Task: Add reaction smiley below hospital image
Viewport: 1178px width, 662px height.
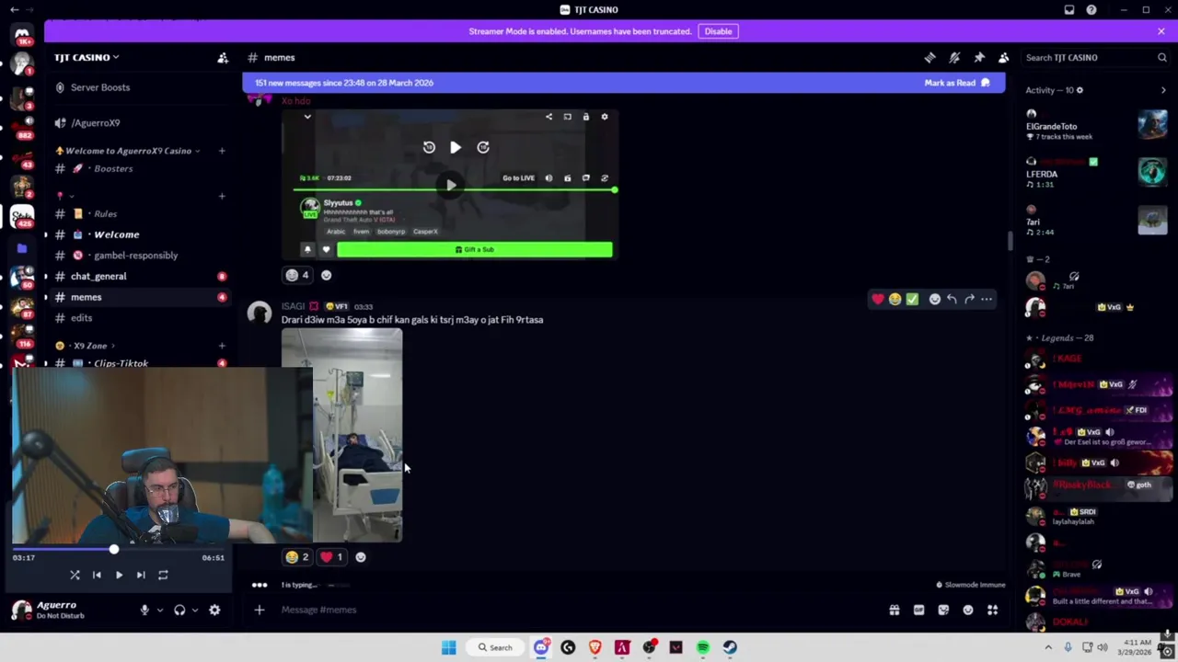Action: (x=361, y=557)
